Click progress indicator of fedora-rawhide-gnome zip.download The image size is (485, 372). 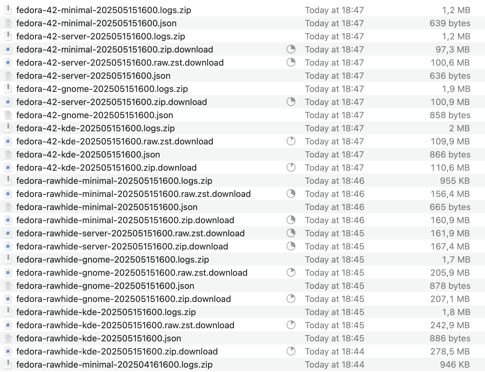(291, 299)
